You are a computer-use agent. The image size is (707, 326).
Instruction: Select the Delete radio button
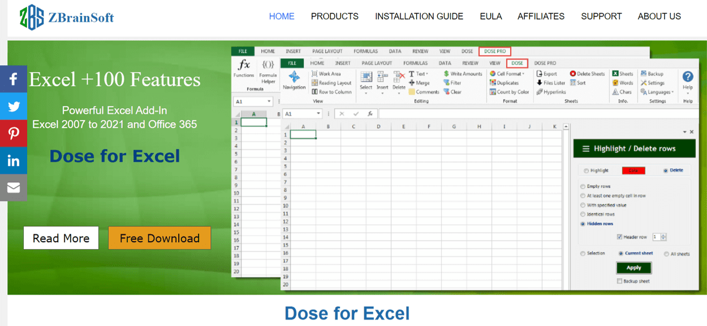(x=665, y=170)
